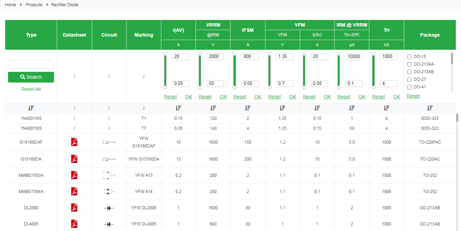Sort by IFSM column sort icon

coord(248,108)
